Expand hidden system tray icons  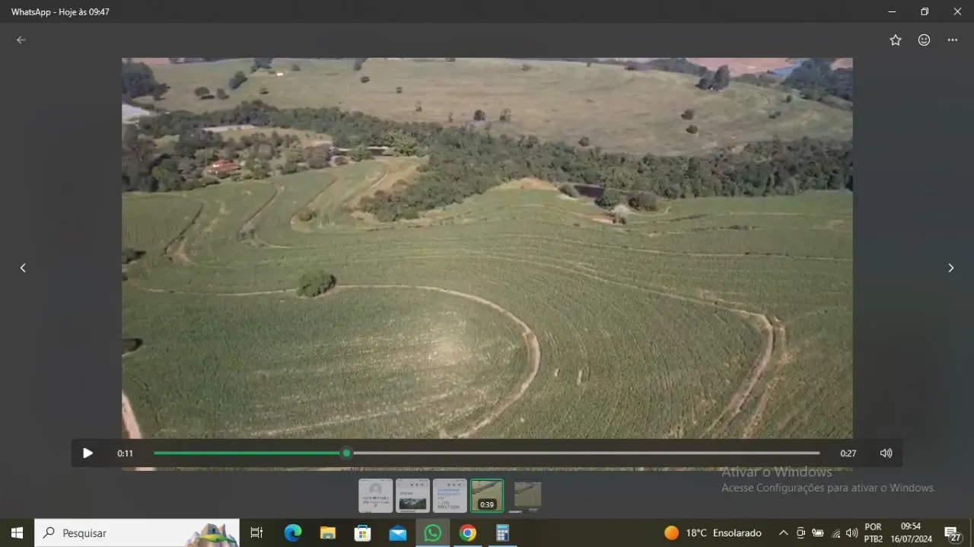click(x=783, y=533)
